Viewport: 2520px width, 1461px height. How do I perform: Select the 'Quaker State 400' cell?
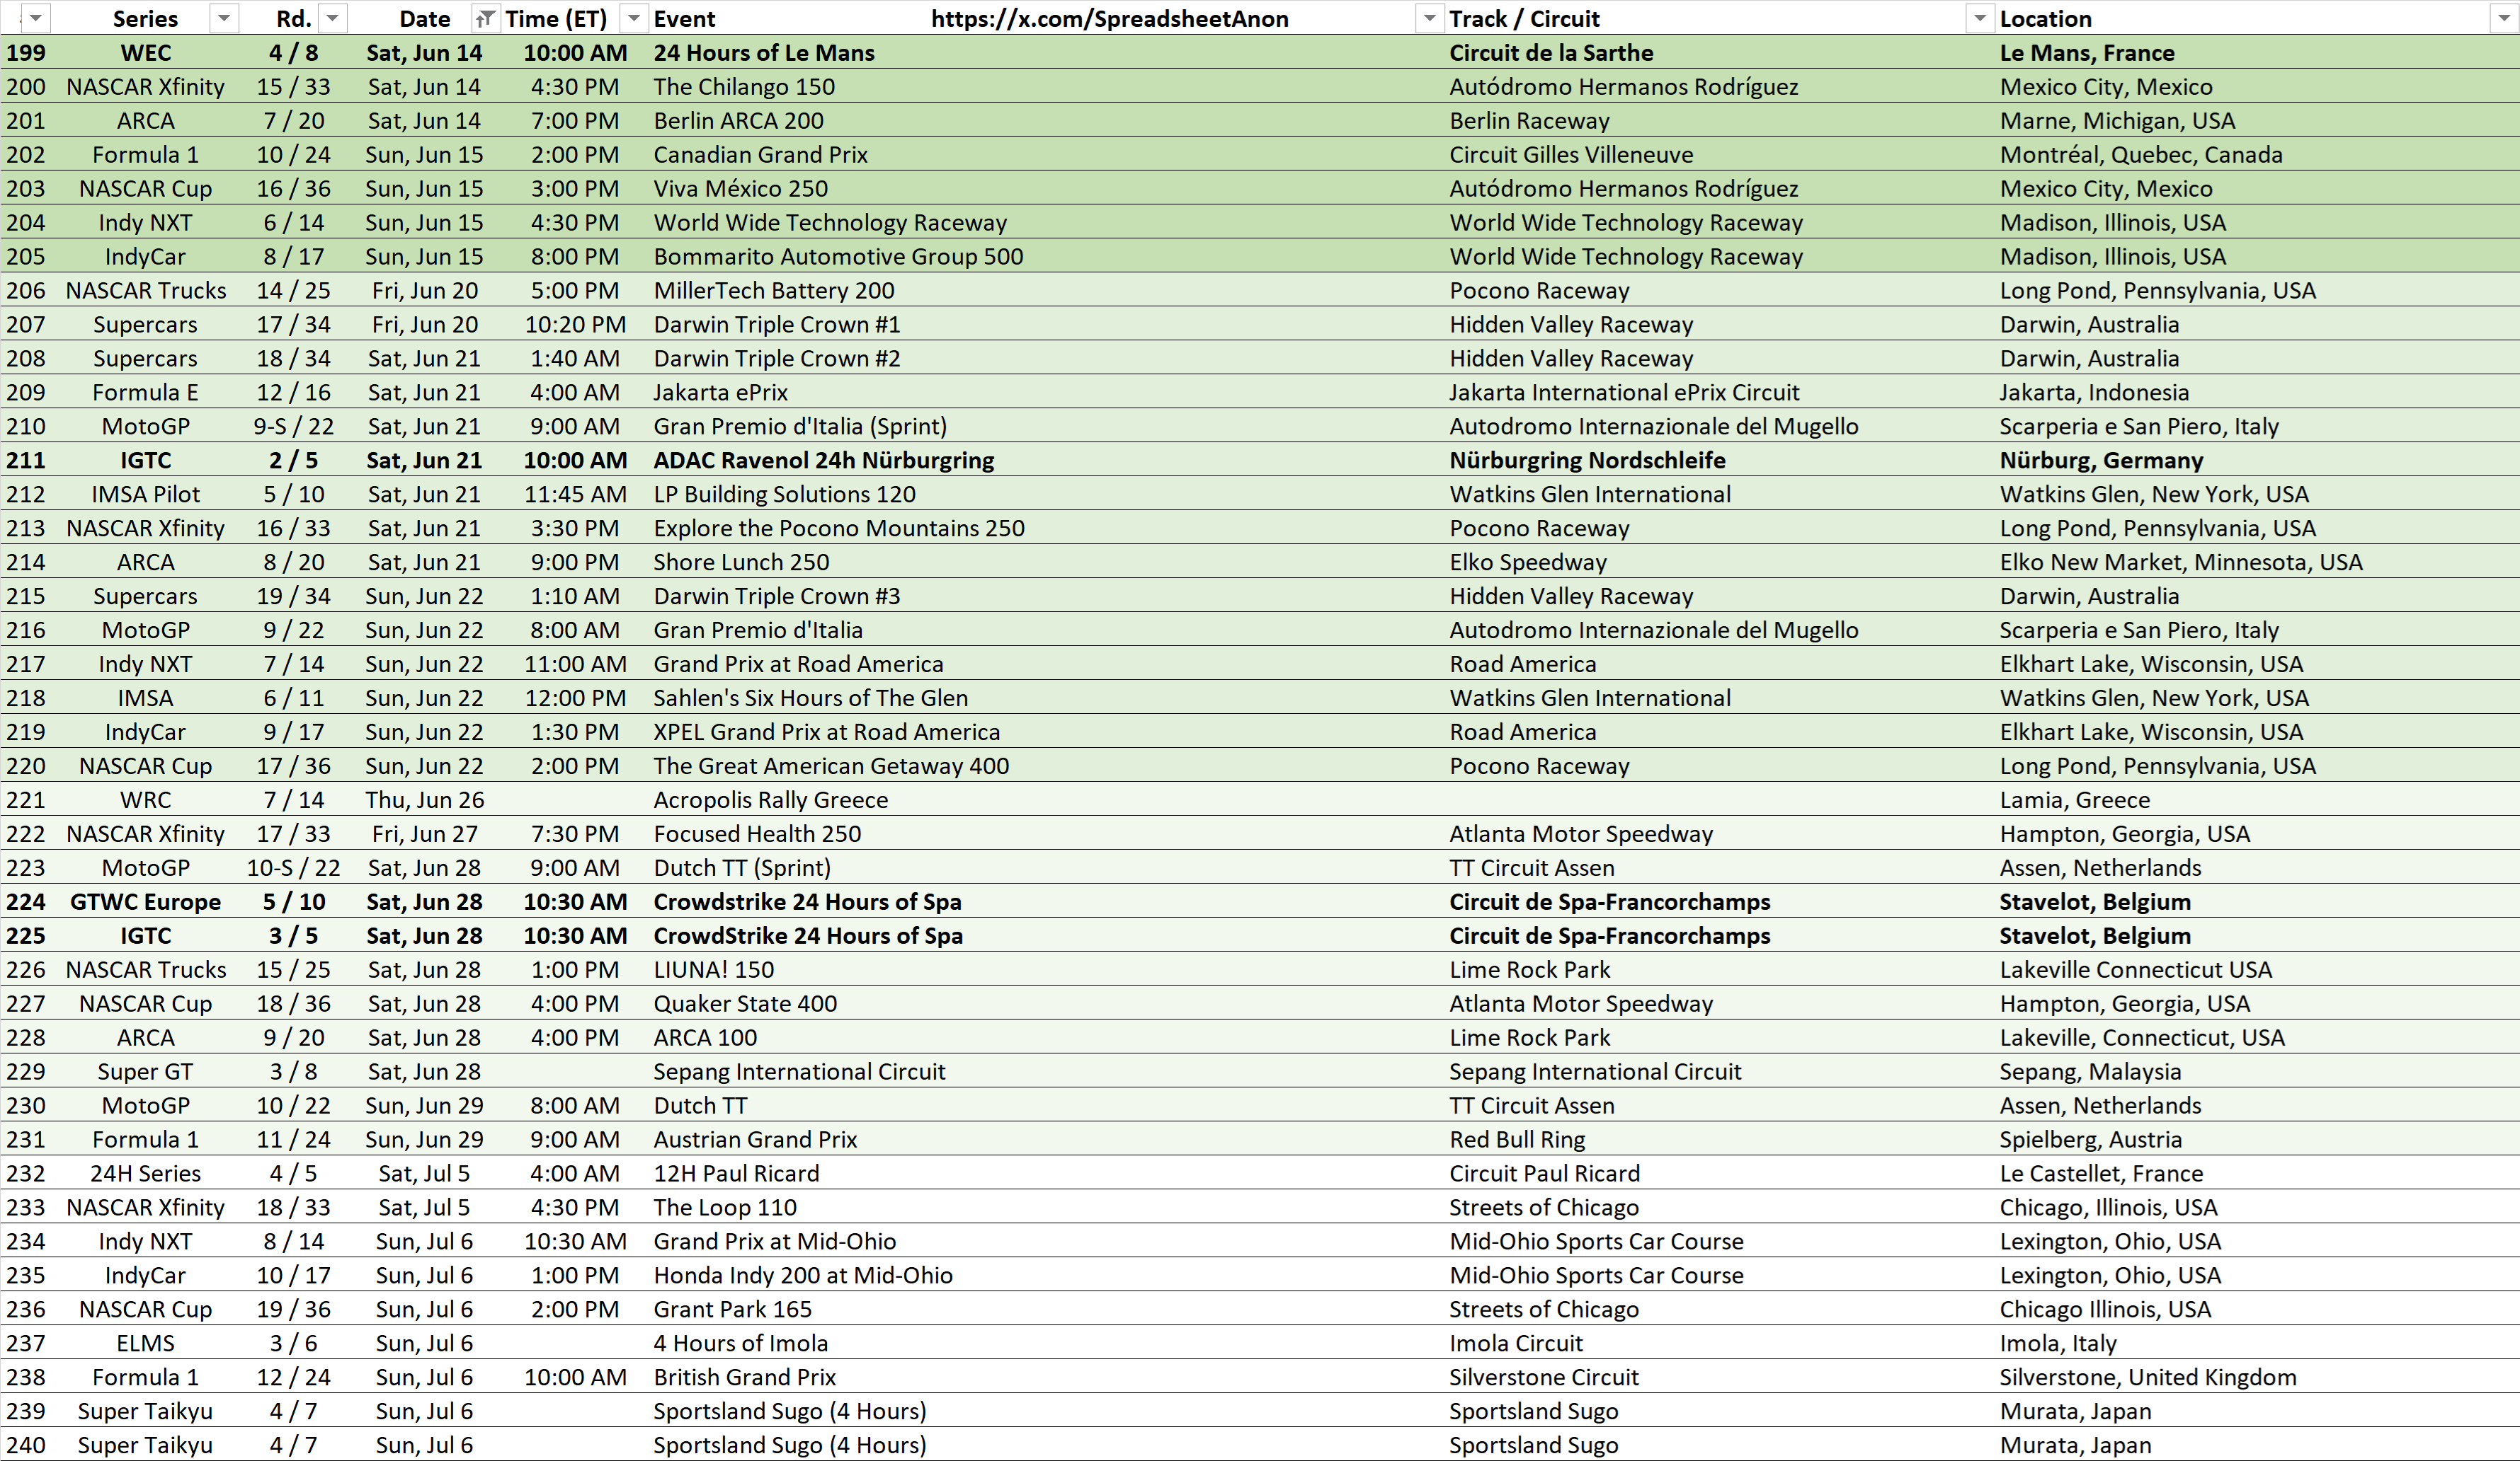tap(745, 1005)
